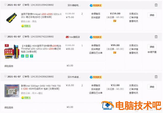The height and width of the screenshot is (113, 163).
Task: Open the 9-cell battery product thumbnail
Action: [x=12, y=18]
